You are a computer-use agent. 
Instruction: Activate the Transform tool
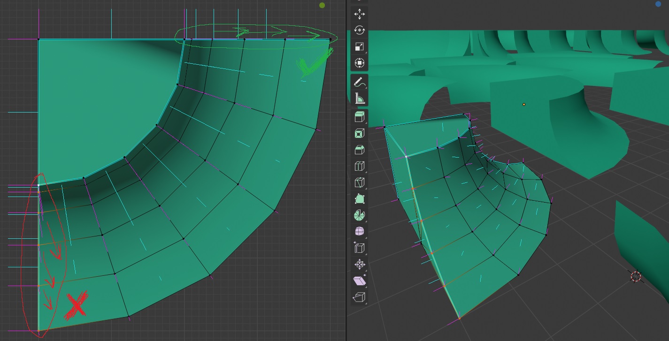[359, 62]
